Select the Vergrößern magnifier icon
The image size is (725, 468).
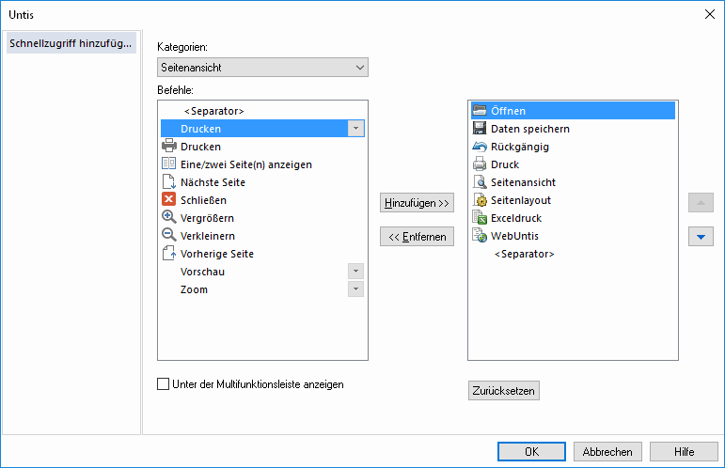click(x=168, y=217)
